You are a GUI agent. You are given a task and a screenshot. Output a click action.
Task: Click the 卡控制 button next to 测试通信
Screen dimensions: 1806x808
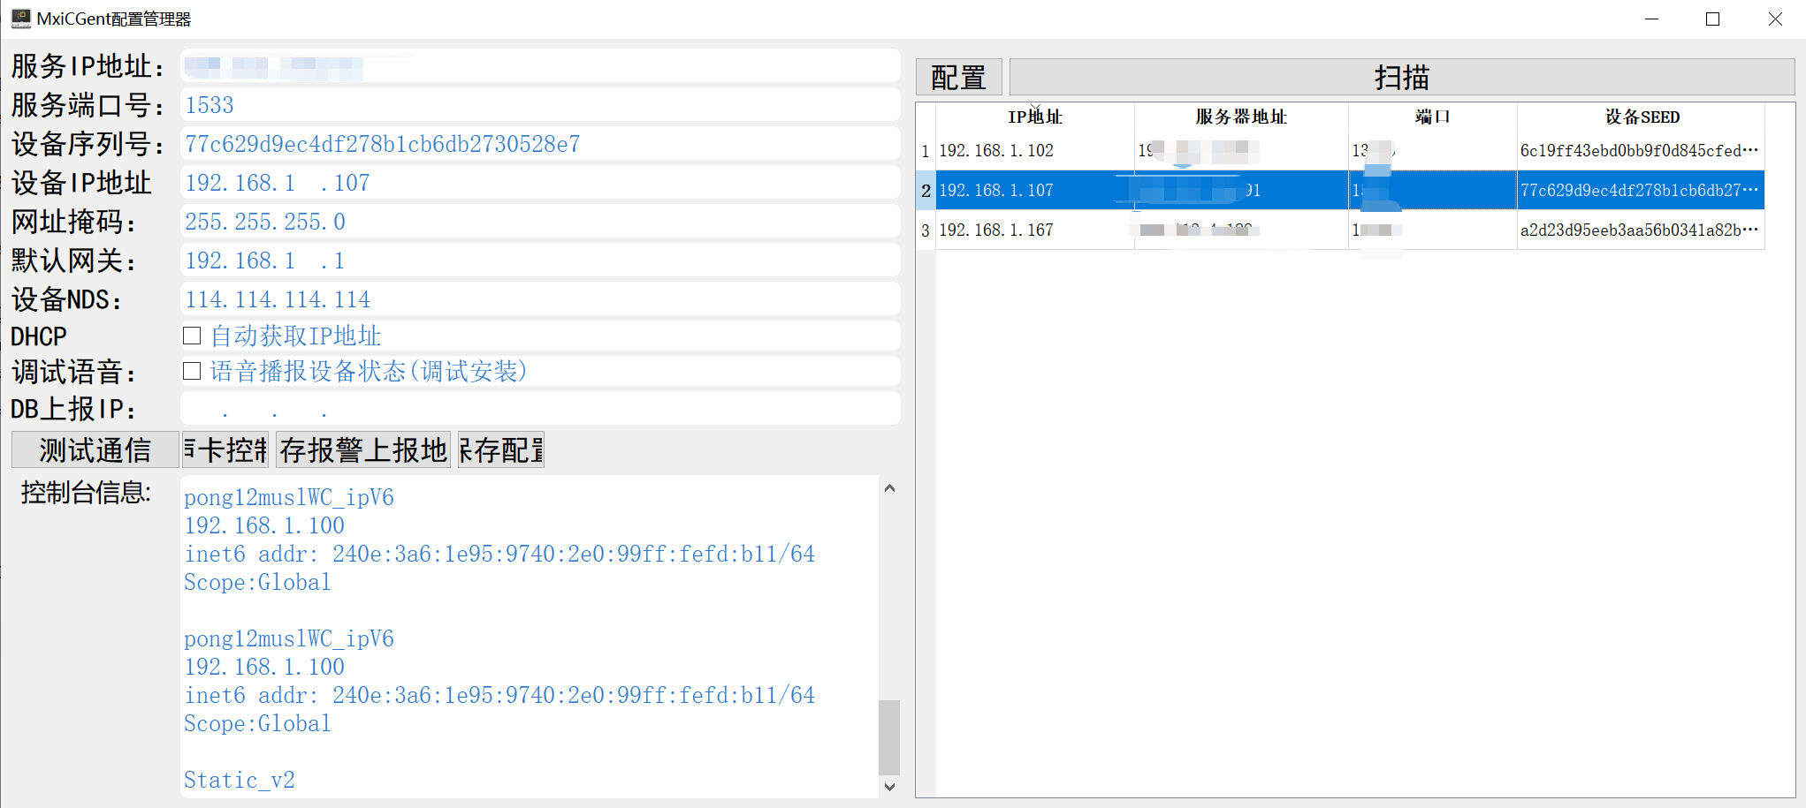coord(225,450)
